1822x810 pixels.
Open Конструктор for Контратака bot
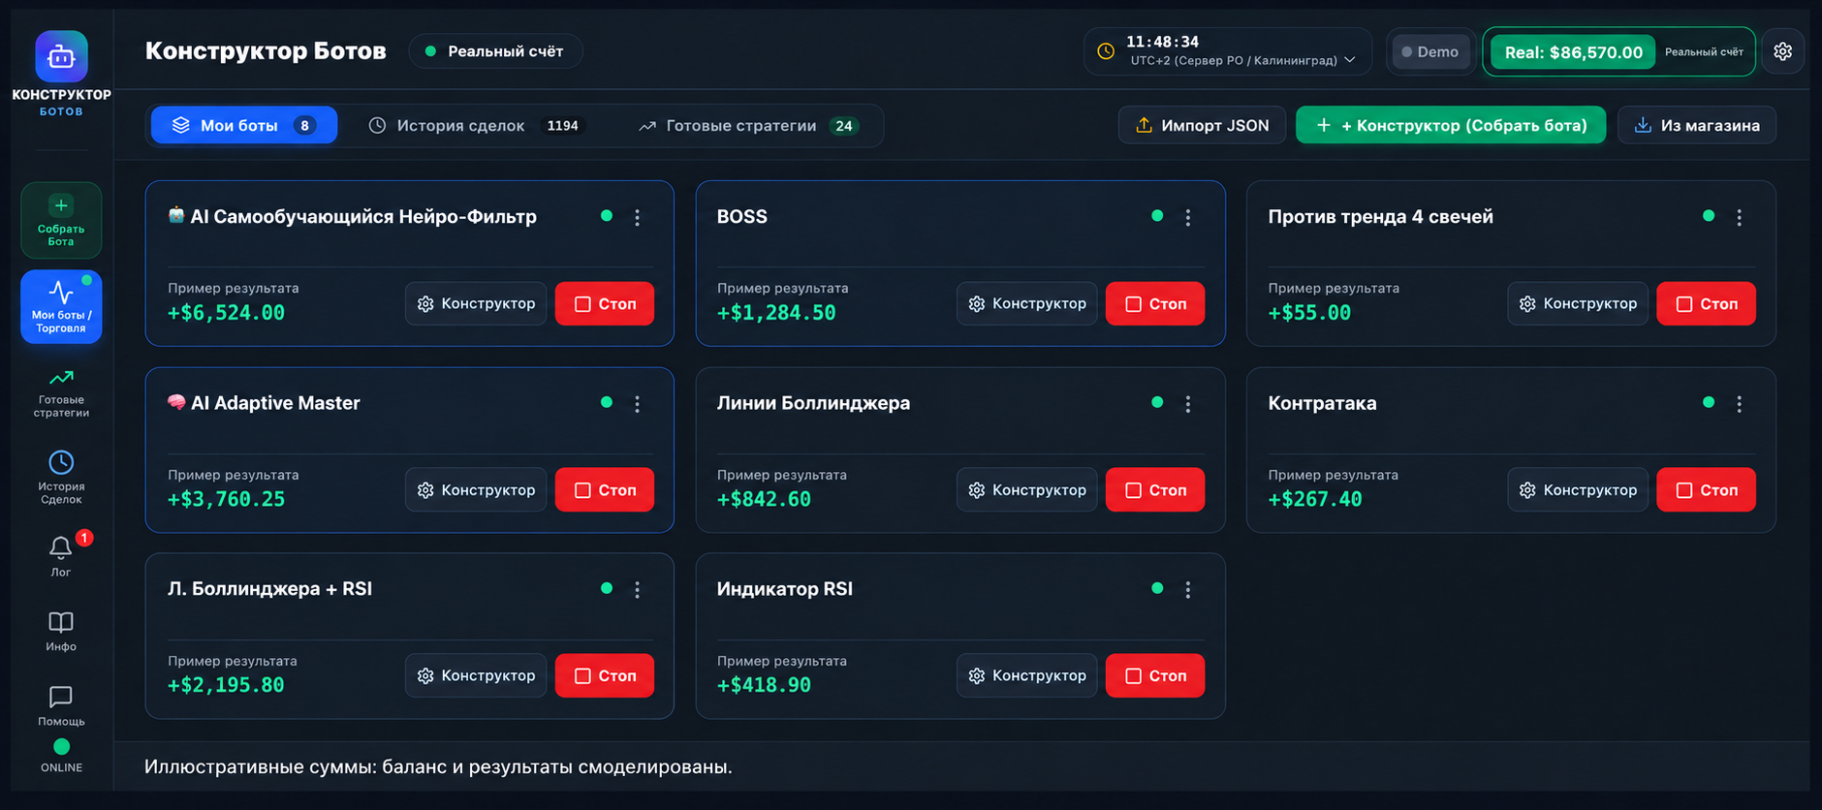(x=1578, y=489)
